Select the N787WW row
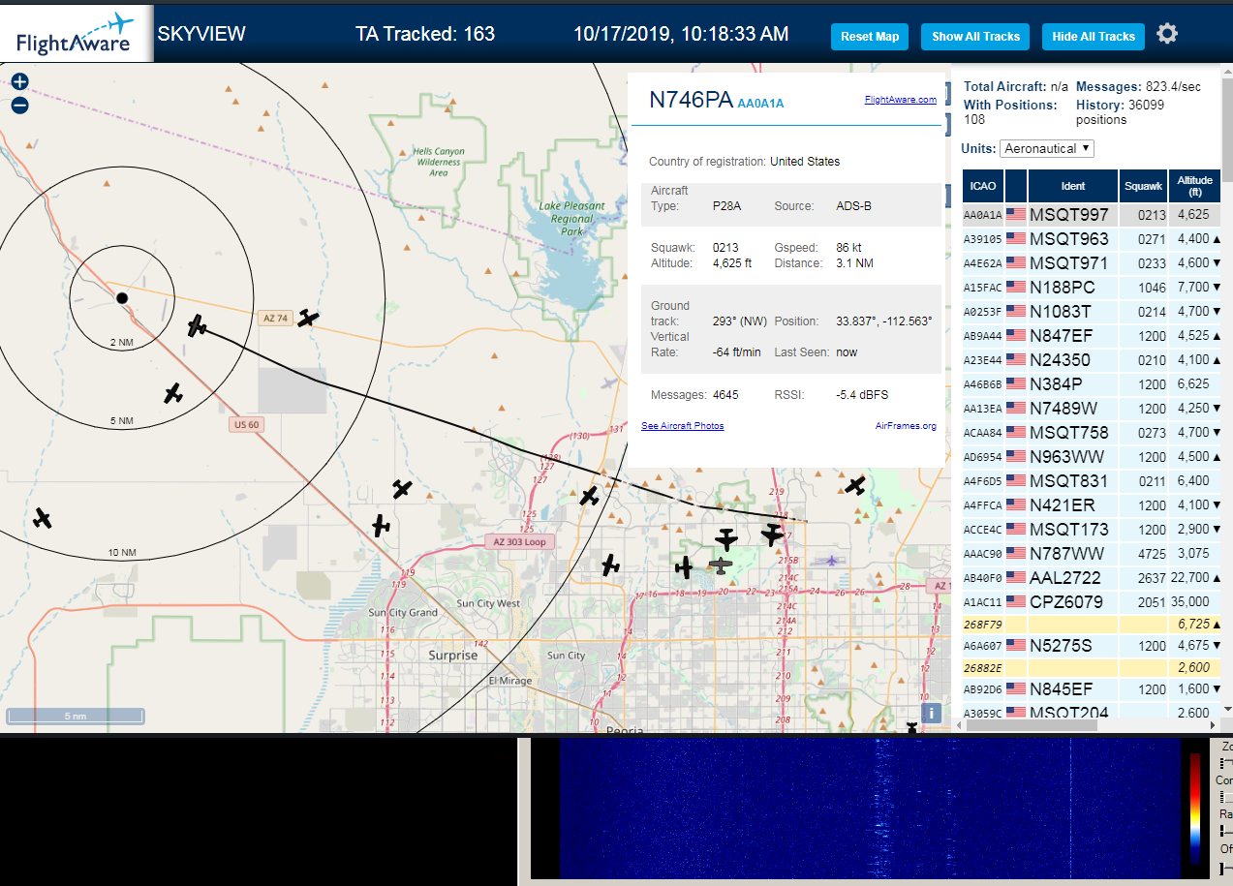Screen dimensions: 1233x886 pos(1092,553)
